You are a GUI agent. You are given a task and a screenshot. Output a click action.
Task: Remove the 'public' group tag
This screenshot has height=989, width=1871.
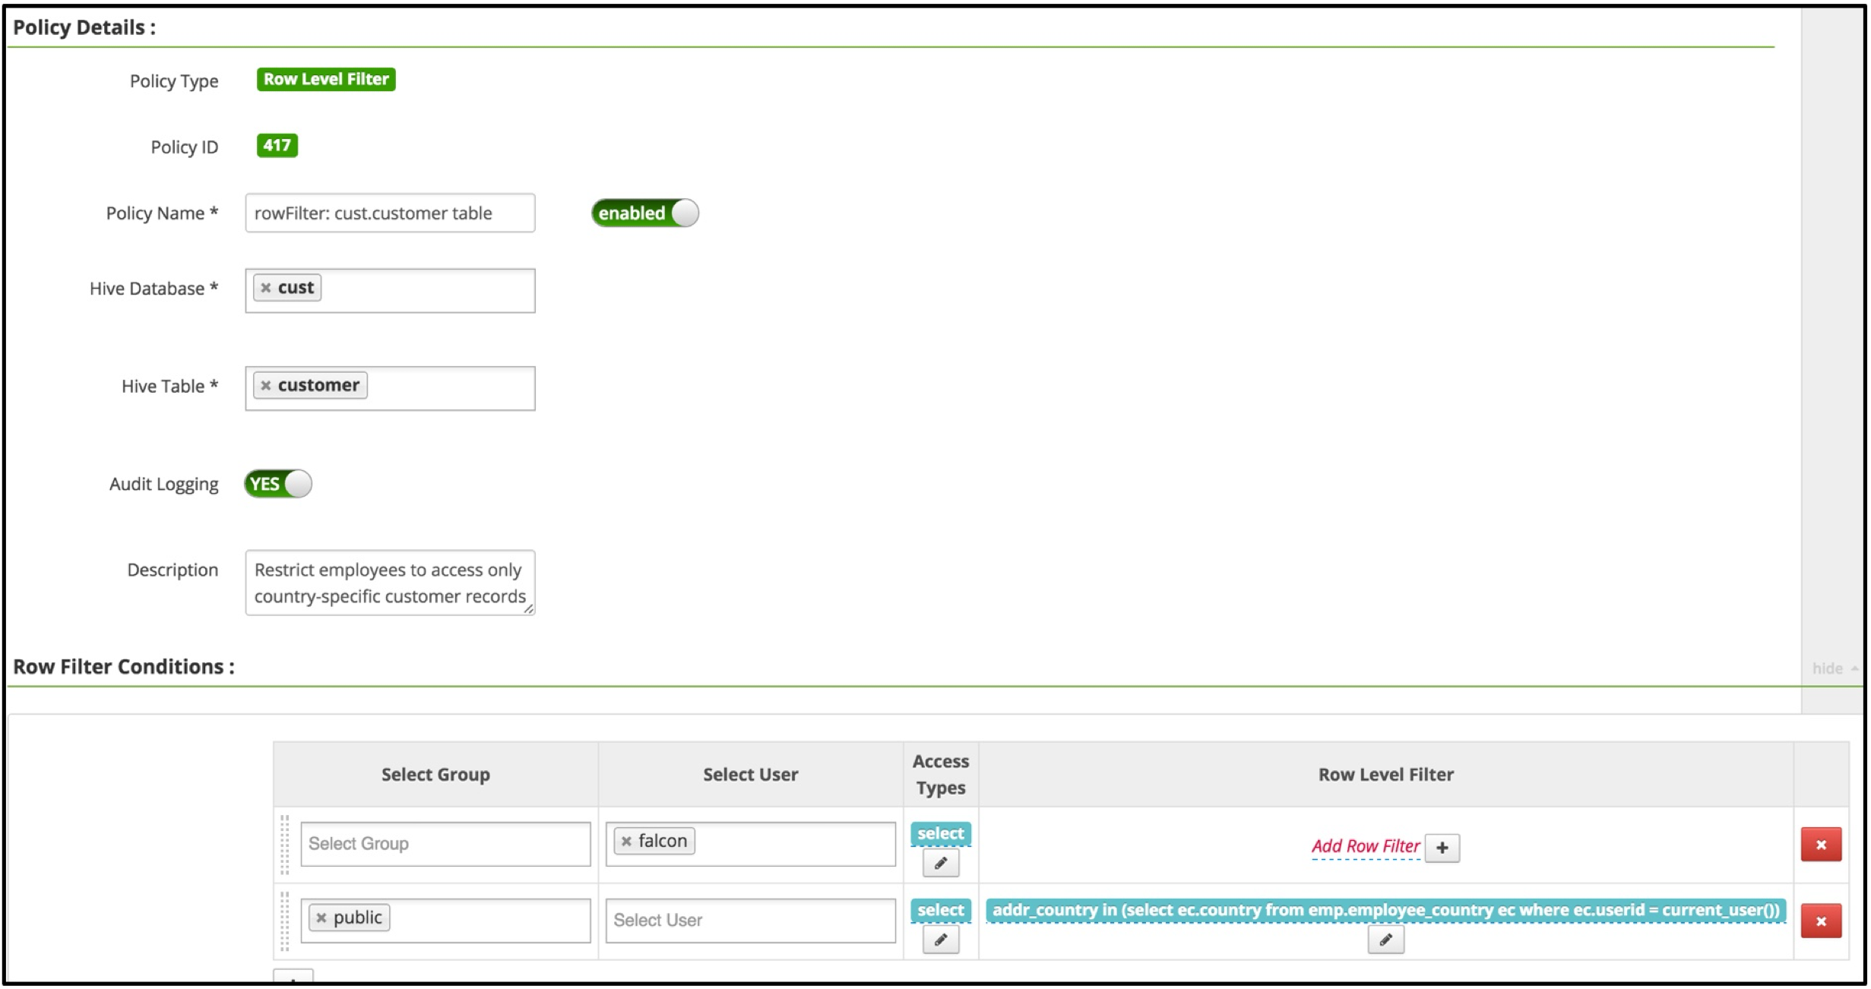tap(321, 918)
